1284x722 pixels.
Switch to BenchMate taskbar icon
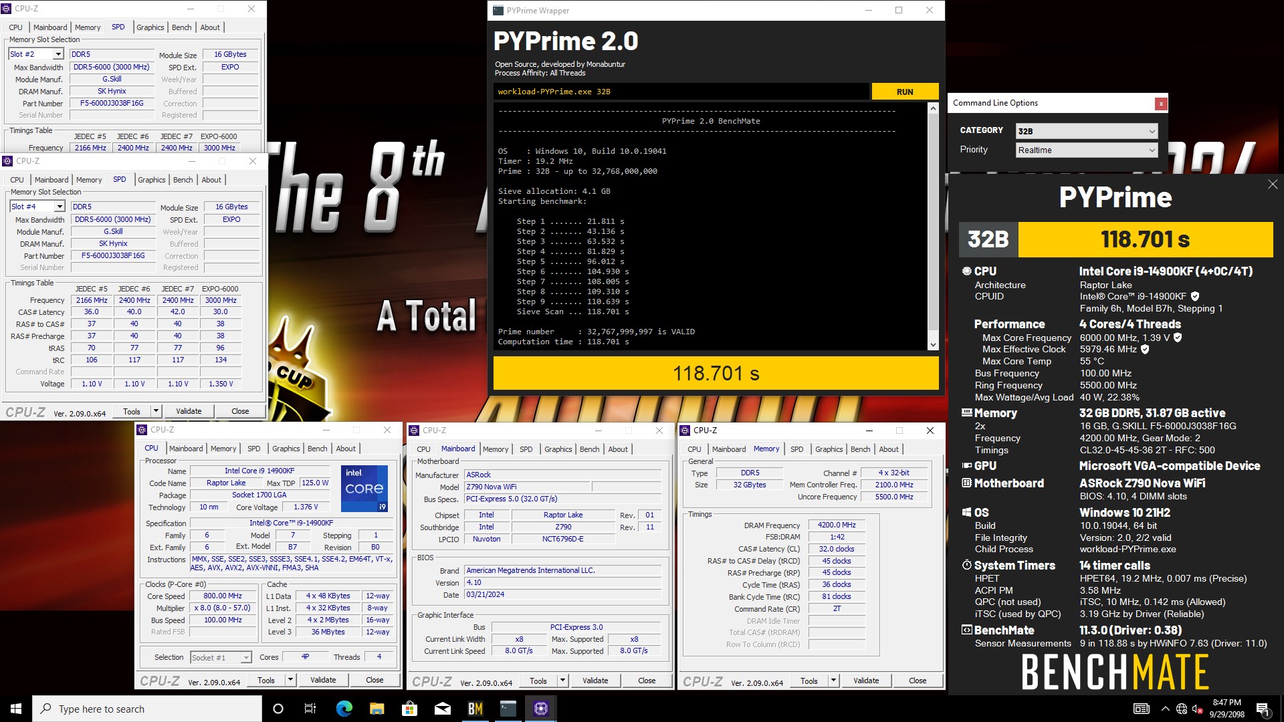pyautogui.click(x=475, y=709)
